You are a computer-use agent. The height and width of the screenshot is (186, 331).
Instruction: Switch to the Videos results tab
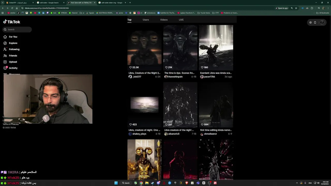164,20
